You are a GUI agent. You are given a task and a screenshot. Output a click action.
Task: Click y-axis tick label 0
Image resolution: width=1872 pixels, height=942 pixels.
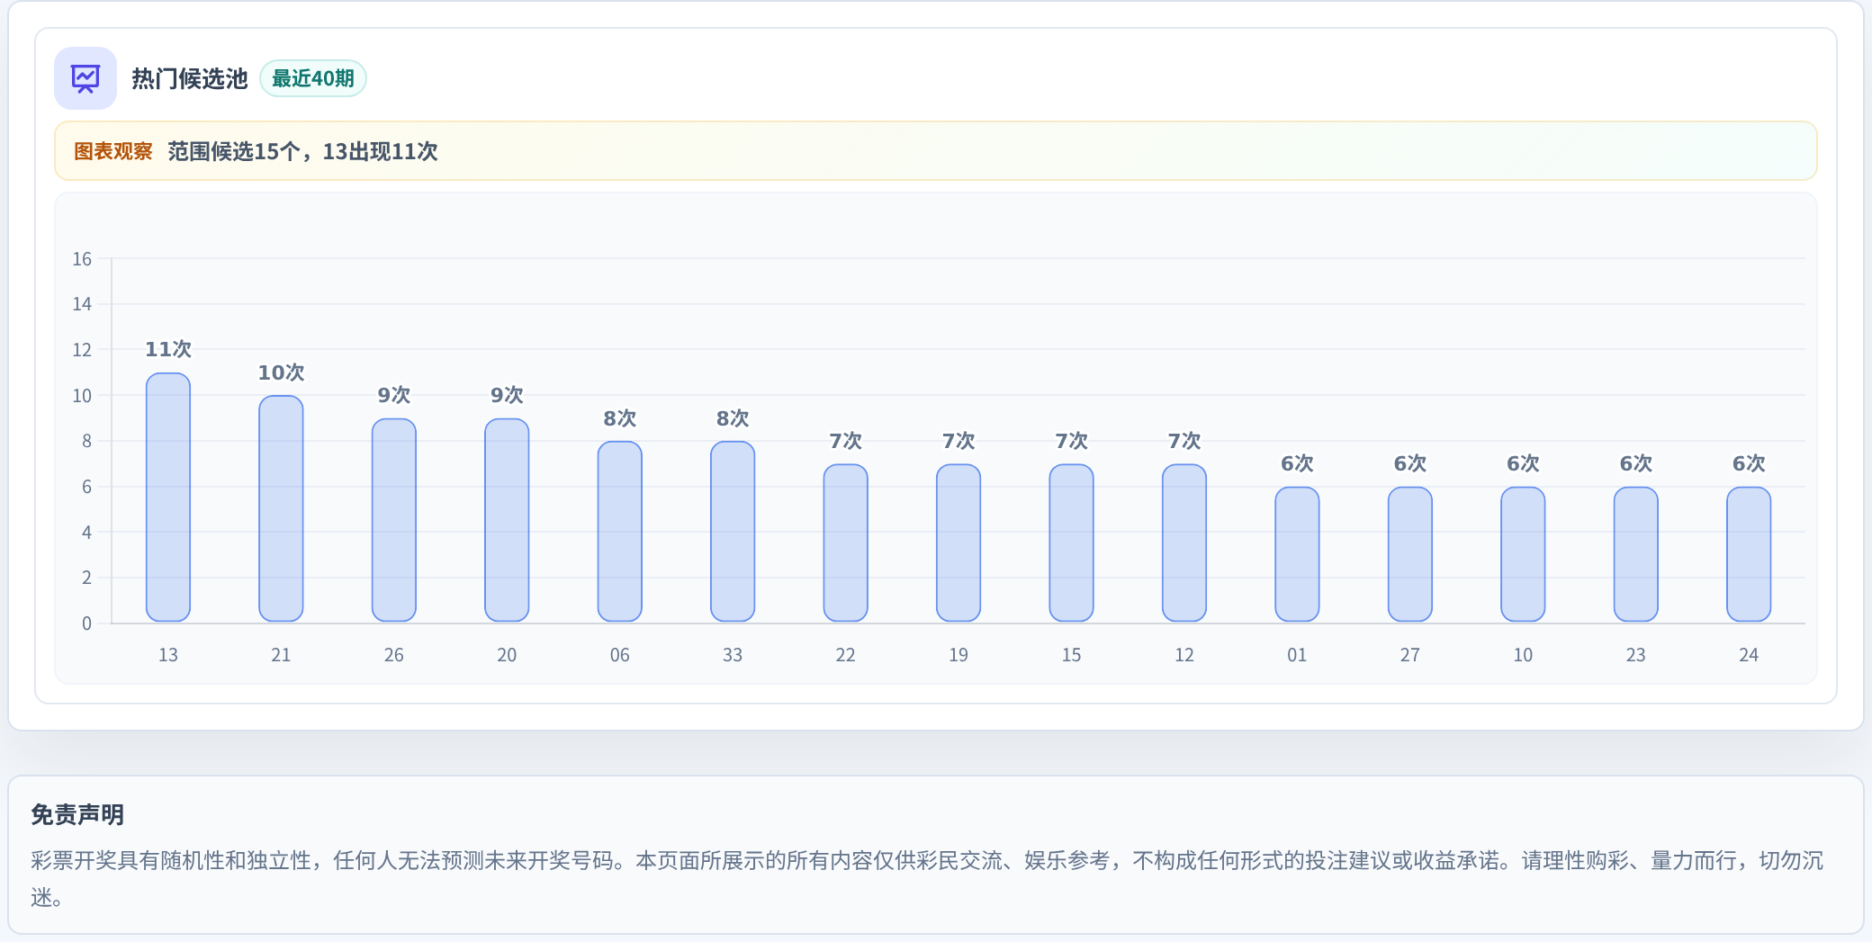tap(86, 624)
